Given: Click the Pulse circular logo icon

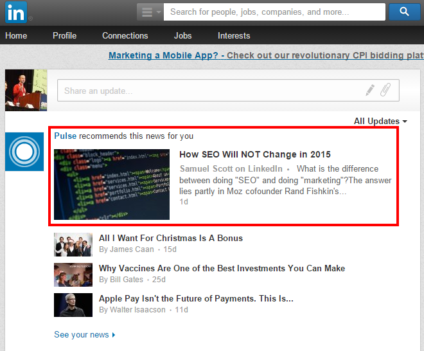Looking at the screenshot, I should click(x=24, y=152).
